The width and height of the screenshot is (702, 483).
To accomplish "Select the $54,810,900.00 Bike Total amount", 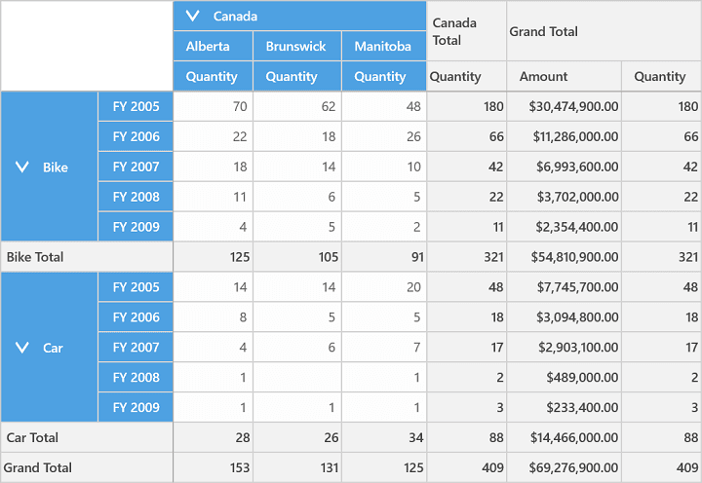I will 565,257.
